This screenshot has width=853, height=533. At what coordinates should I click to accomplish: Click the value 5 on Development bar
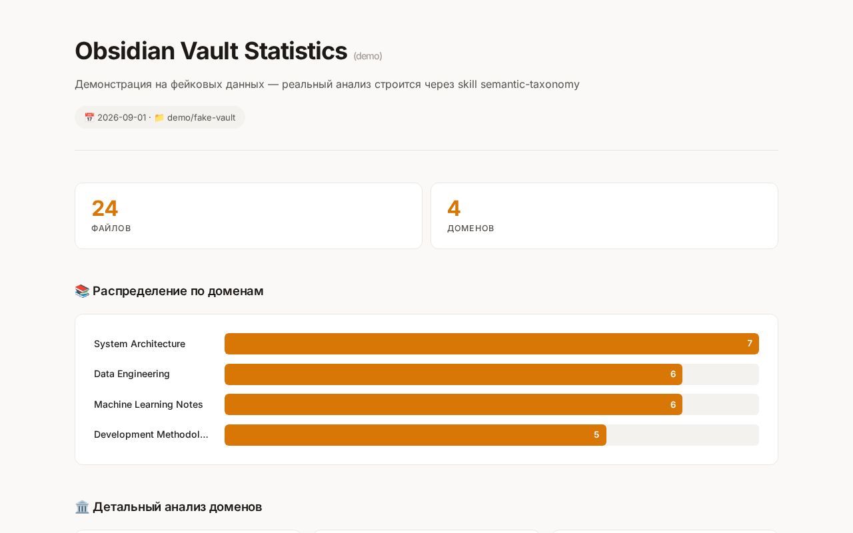point(596,435)
